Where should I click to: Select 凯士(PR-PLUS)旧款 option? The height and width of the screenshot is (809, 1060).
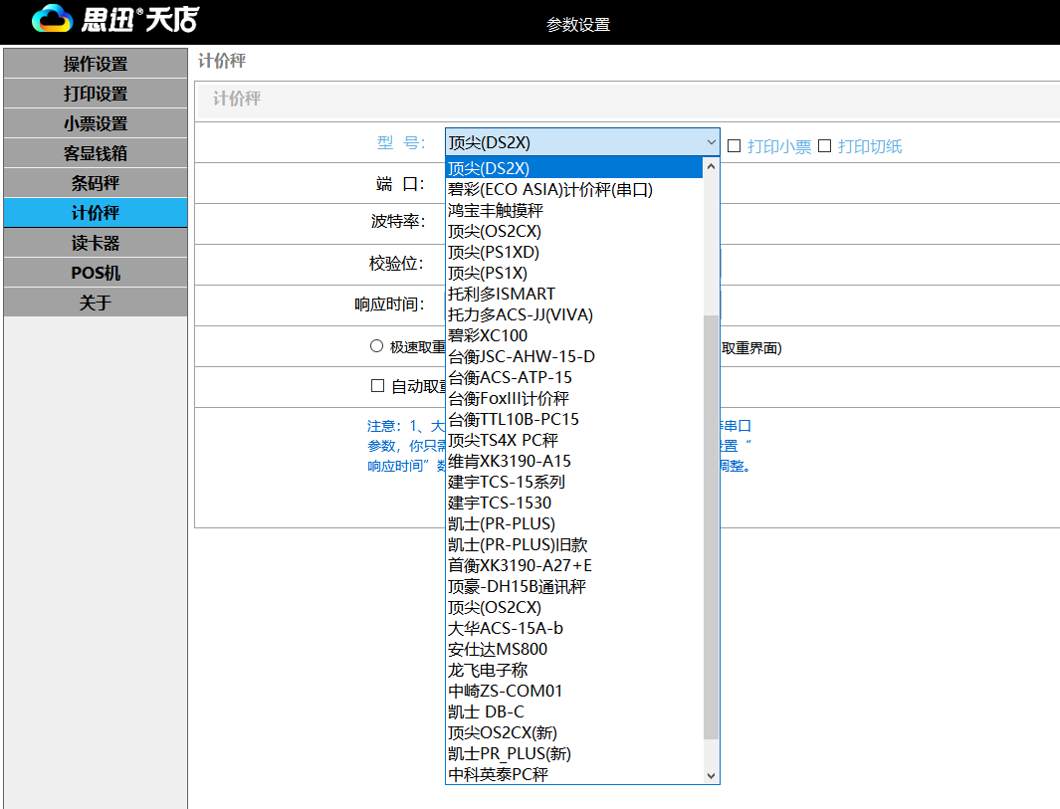574,544
